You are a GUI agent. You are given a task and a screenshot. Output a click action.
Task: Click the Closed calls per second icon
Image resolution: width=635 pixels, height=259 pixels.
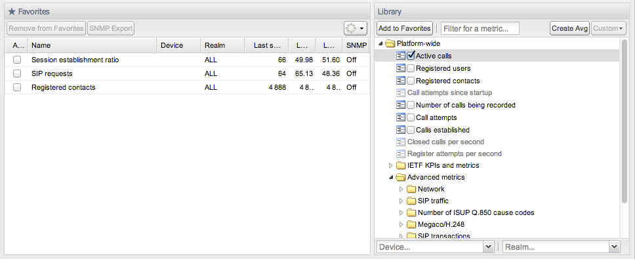coord(401,142)
